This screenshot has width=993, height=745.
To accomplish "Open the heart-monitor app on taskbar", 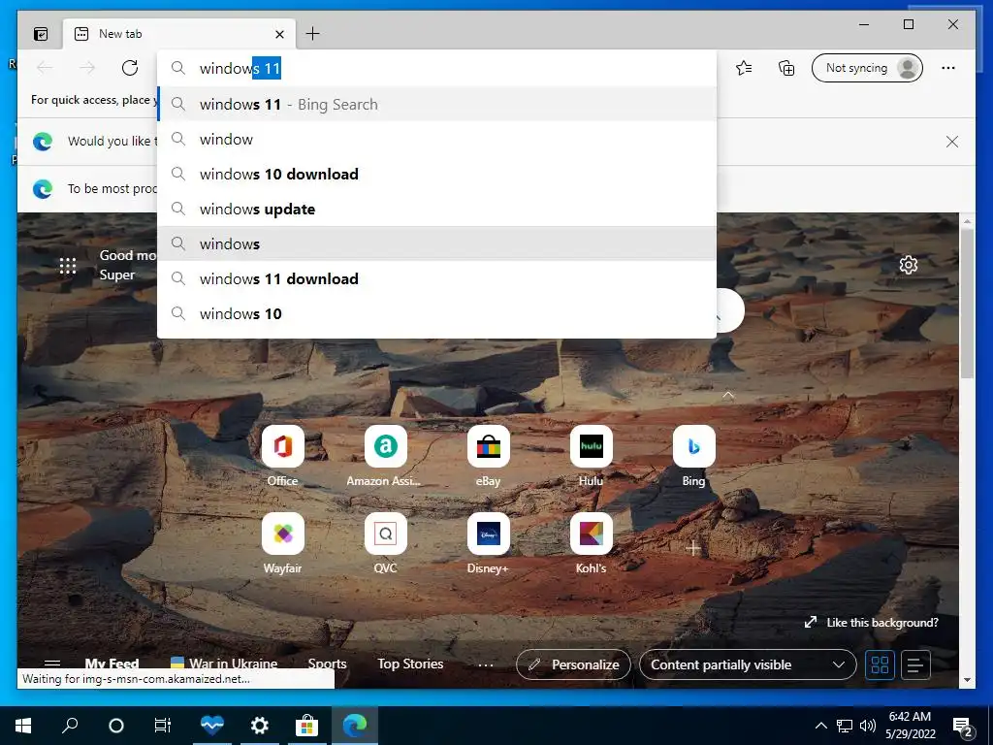I will click(211, 726).
